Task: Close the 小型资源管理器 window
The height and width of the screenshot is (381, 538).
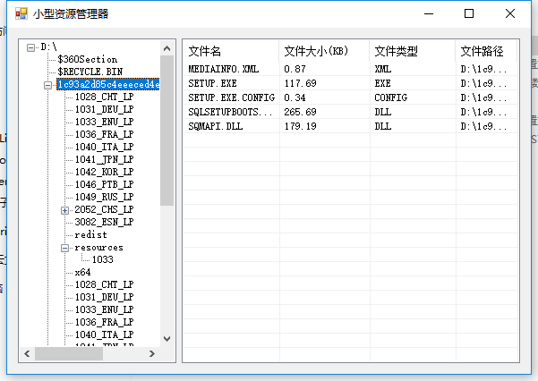Action: [510, 13]
